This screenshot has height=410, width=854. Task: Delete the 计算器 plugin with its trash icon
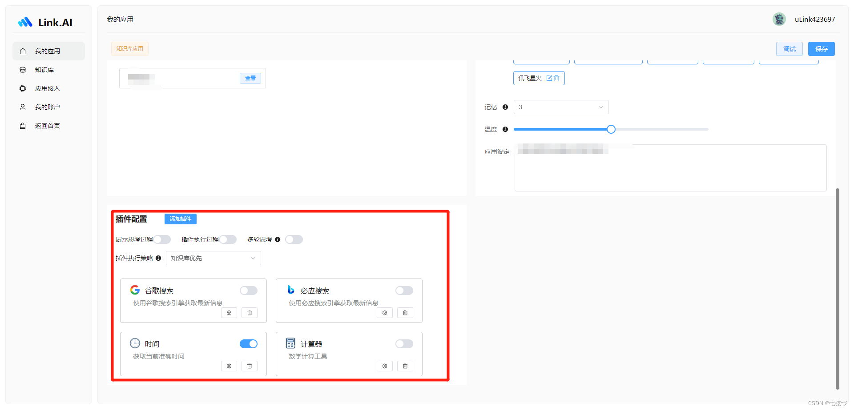(405, 366)
